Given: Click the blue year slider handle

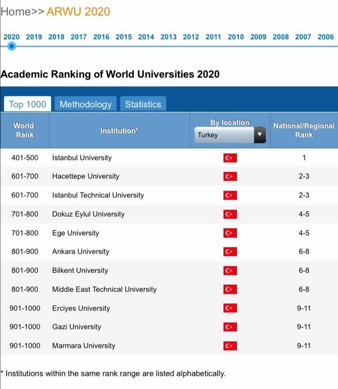Looking at the screenshot, I should [11, 46].
